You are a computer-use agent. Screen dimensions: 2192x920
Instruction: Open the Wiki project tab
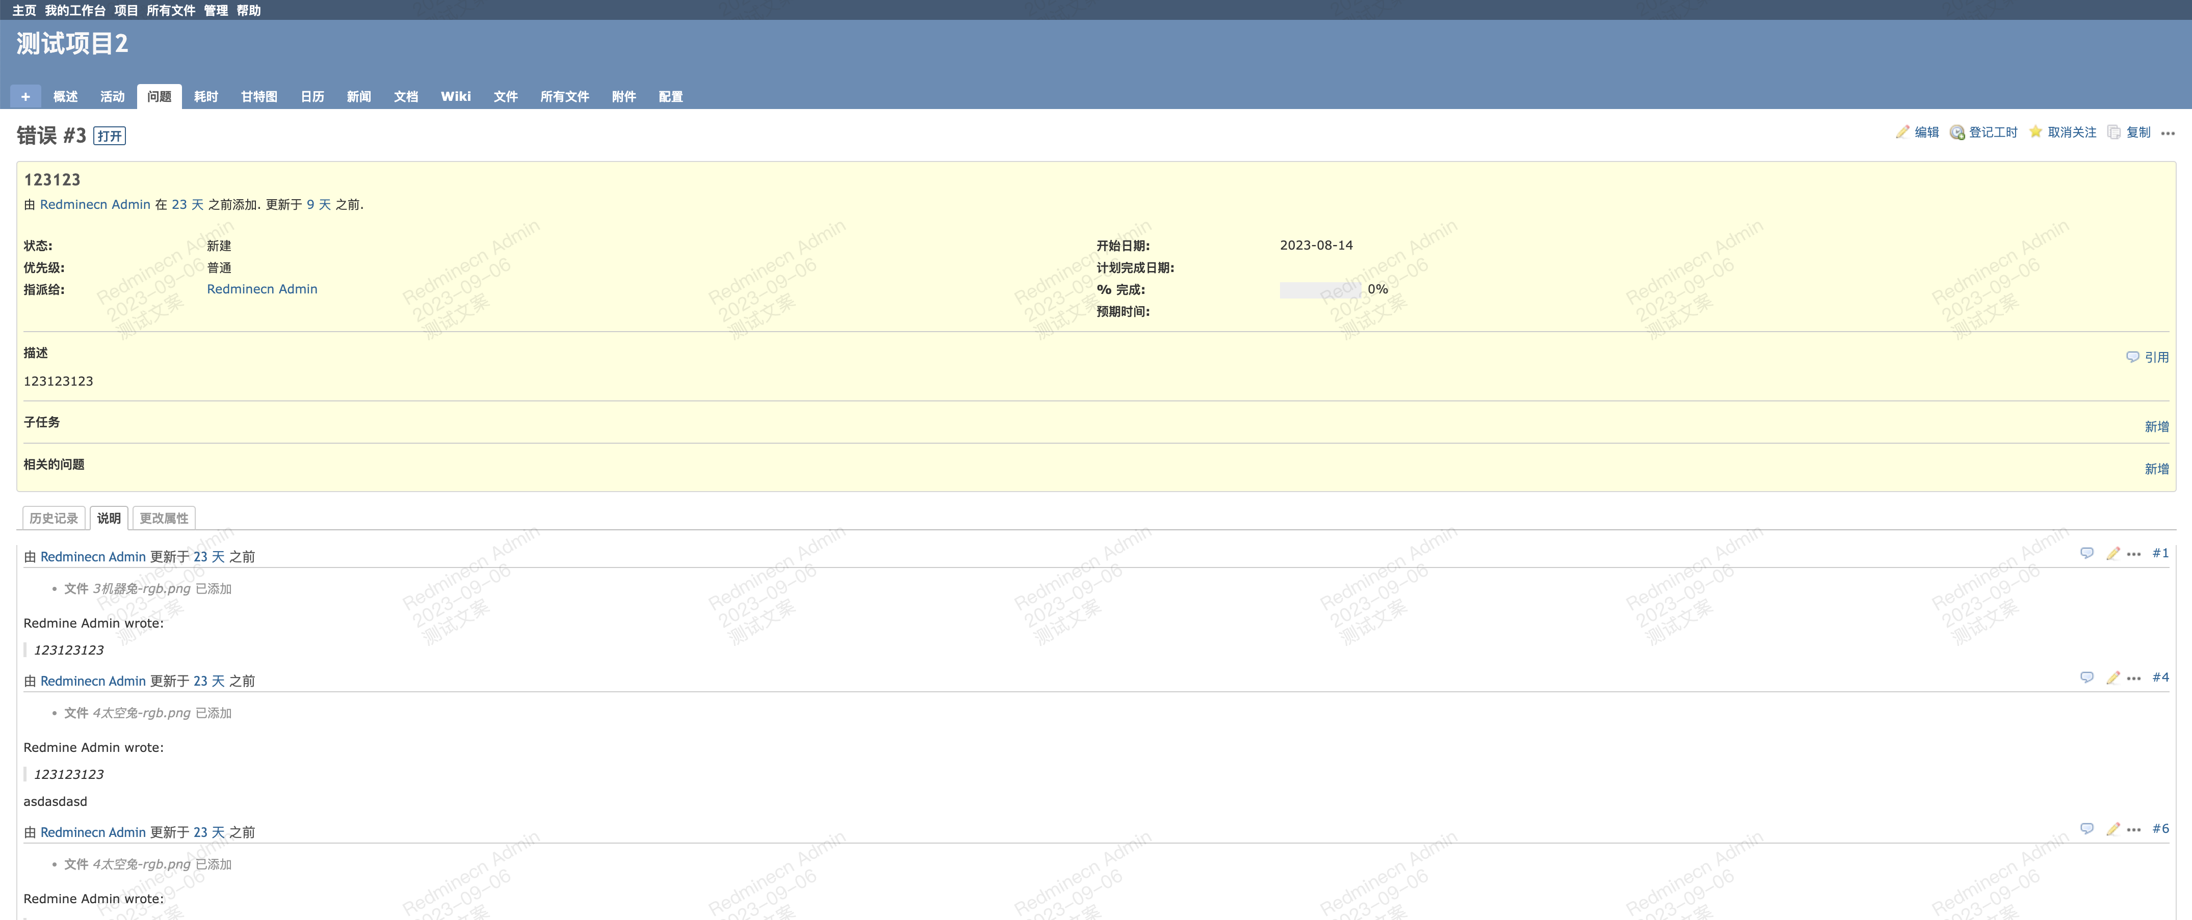pos(456,96)
